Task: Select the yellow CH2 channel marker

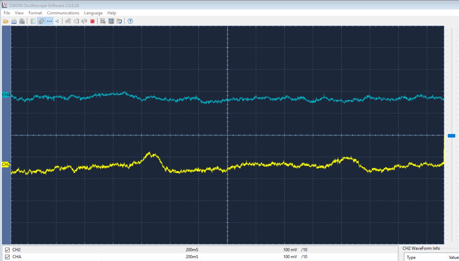Action: point(6,165)
